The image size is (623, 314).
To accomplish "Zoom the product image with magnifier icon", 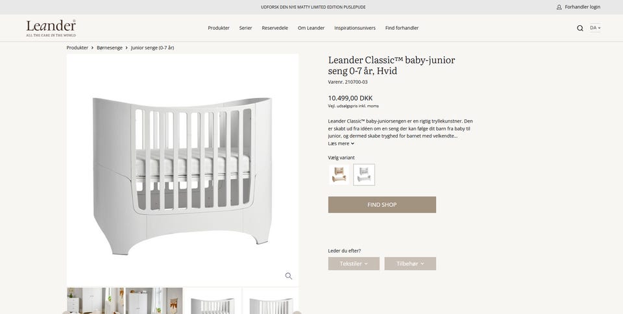I will [x=289, y=276].
